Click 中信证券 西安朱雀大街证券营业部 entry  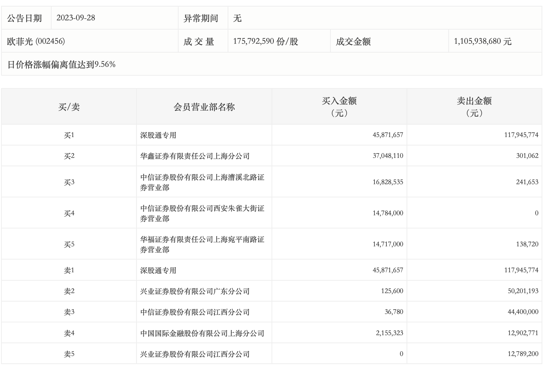(202, 213)
